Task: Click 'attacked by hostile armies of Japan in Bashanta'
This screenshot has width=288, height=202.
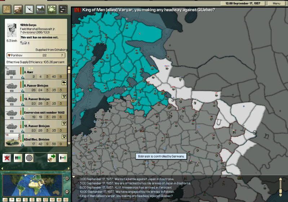Action: click(153, 183)
